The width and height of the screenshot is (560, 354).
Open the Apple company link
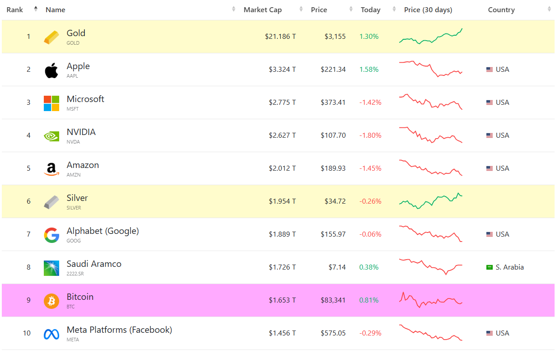coord(78,66)
